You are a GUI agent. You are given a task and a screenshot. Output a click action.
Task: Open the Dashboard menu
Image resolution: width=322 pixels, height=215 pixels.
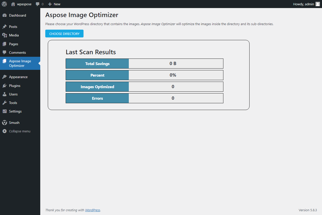[x=20, y=15]
